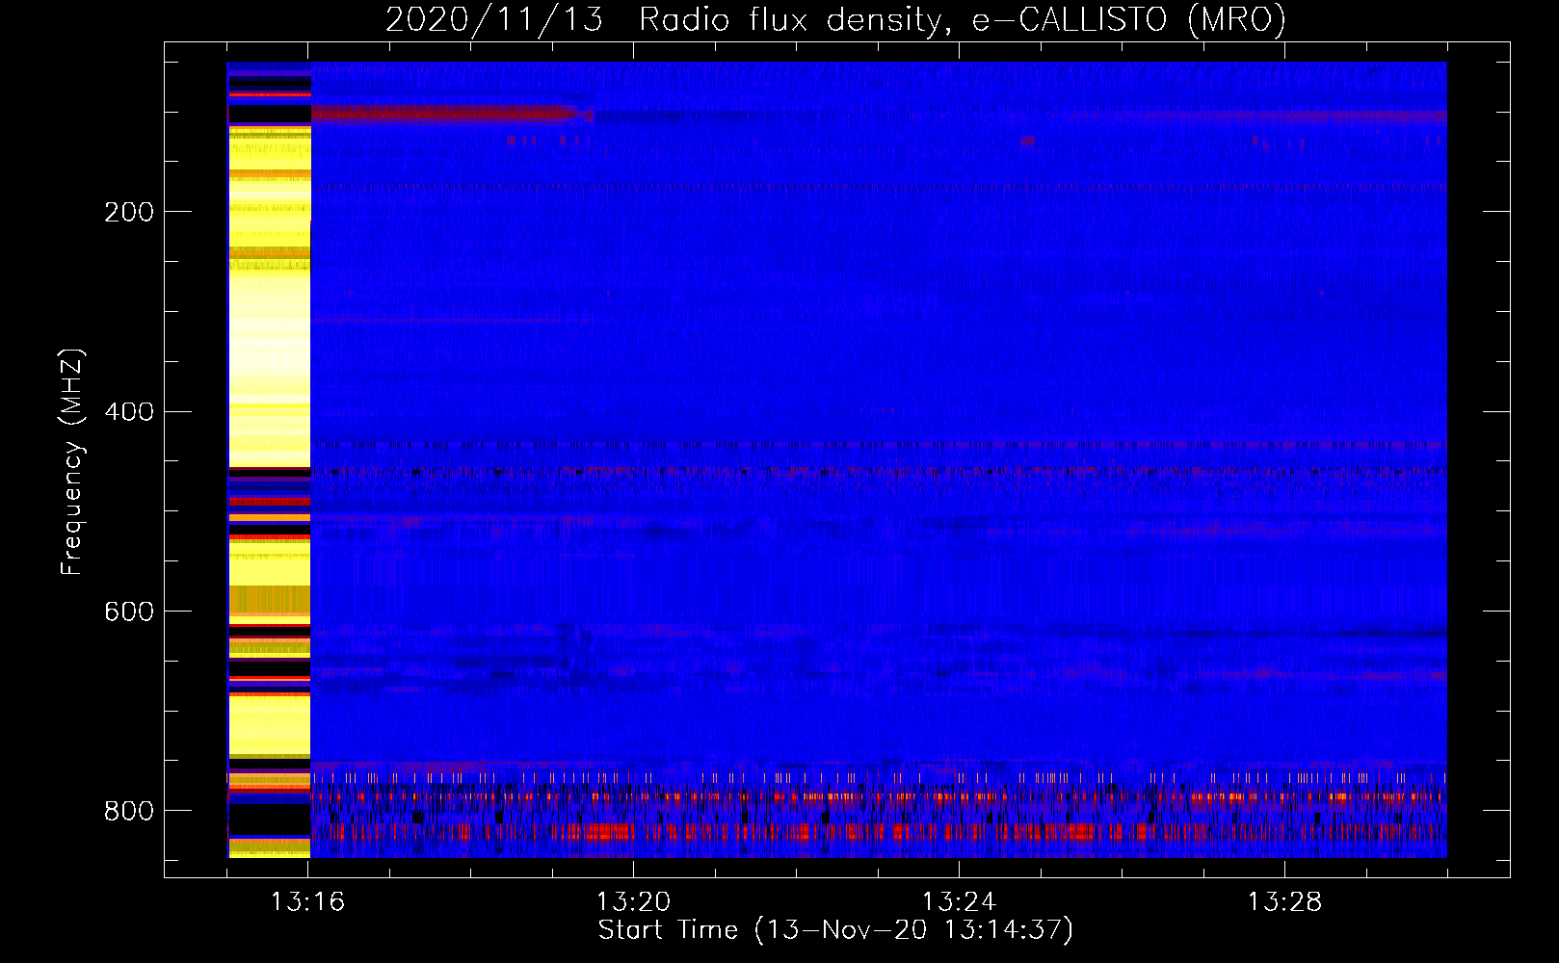Click the 600 frequency tick label
Viewport: 1559px width, 963px height.
click(129, 612)
